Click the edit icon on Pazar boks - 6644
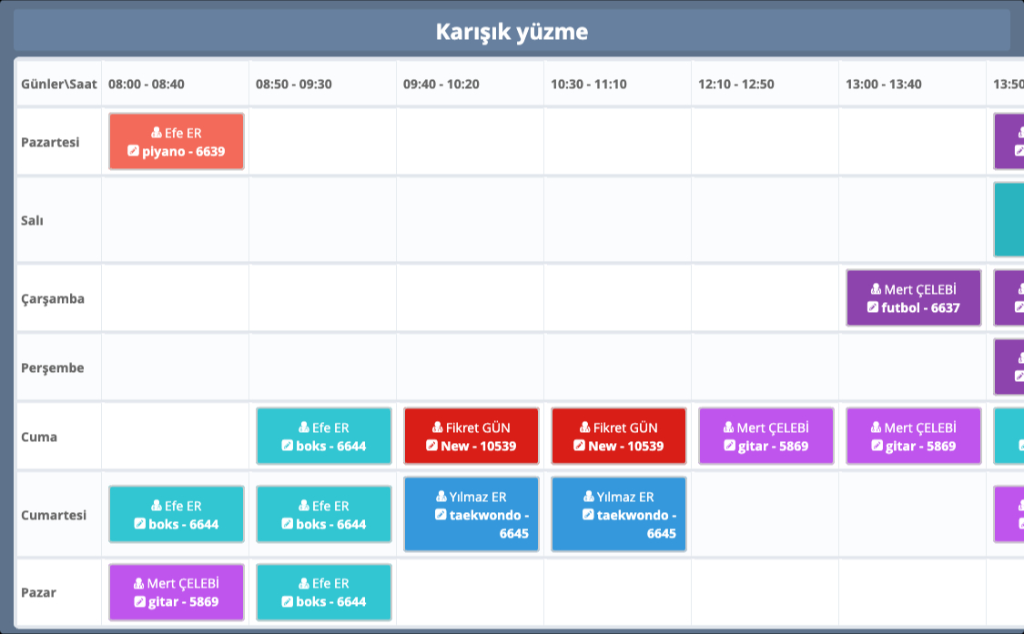 pos(287,601)
